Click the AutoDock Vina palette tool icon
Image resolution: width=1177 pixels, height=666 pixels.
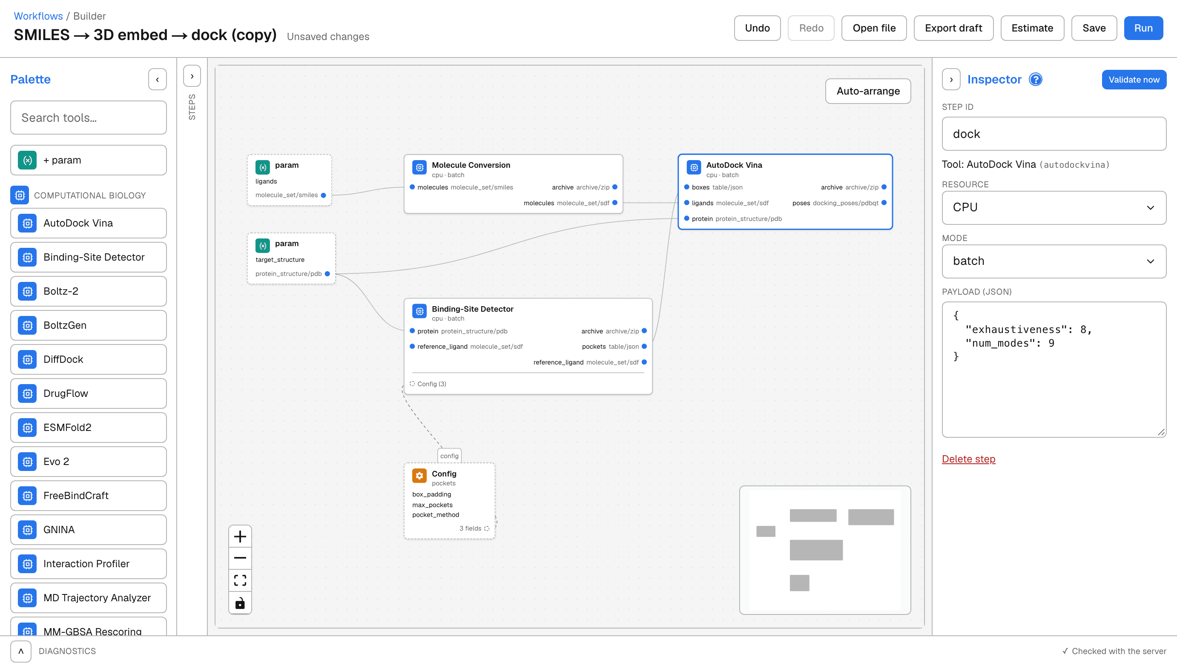tap(27, 223)
